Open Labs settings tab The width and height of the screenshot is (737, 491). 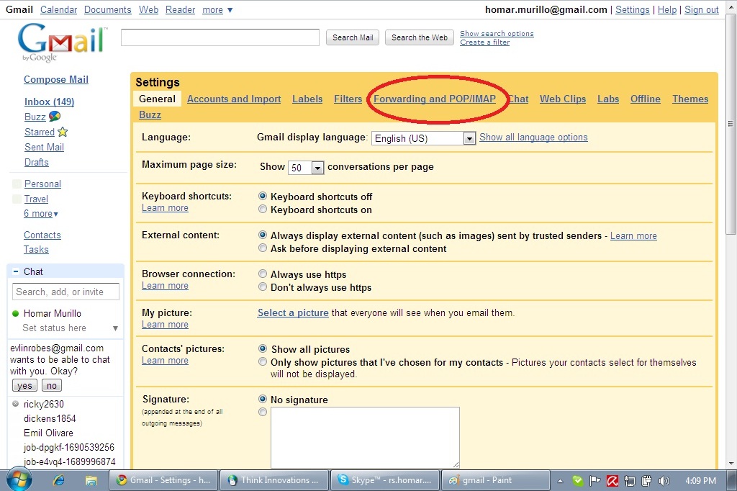pyautogui.click(x=608, y=99)
